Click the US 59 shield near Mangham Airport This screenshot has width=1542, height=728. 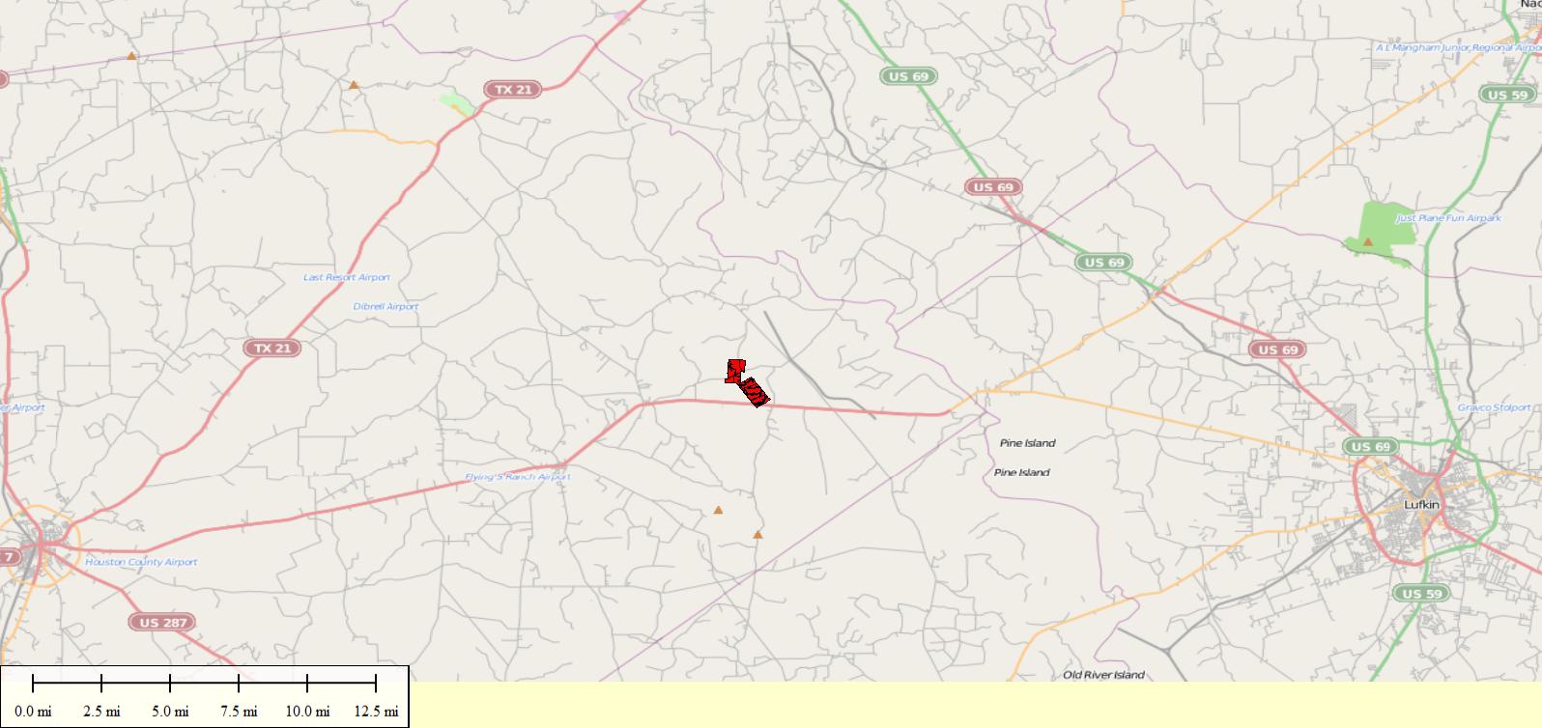[1507, 95]
